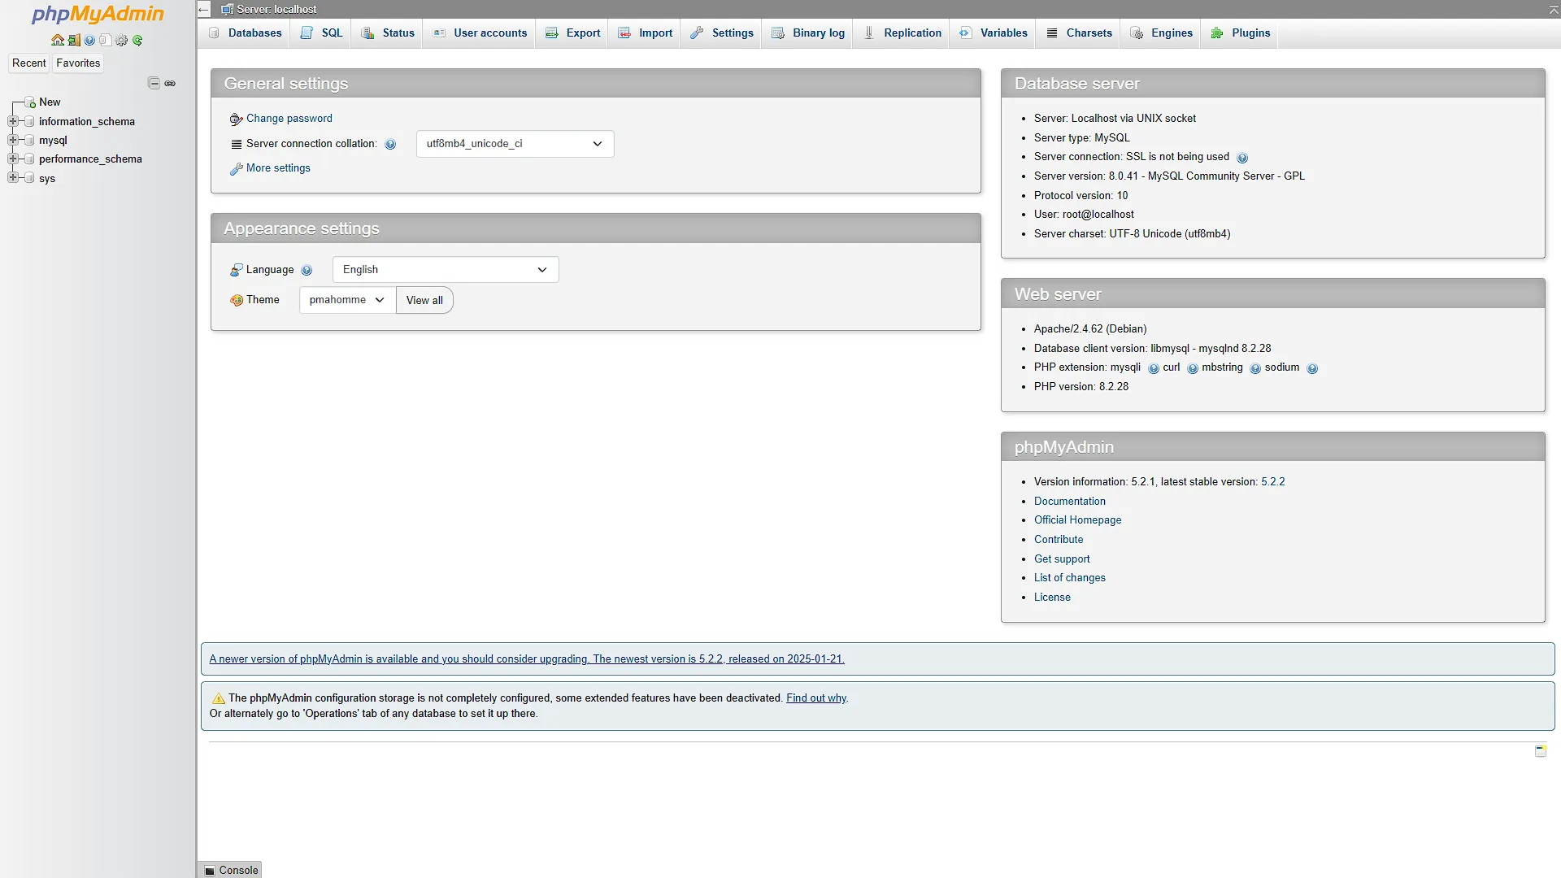The width and height of the screenshot is (1561, 878).
Task: Expand the performance_schema database node
Action: coord(12,159)
